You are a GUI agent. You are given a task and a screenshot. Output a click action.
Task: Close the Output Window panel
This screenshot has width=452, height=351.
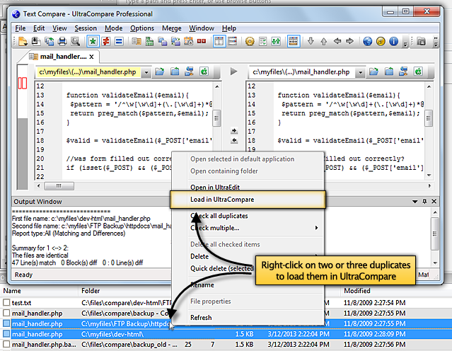coord(434,201)
